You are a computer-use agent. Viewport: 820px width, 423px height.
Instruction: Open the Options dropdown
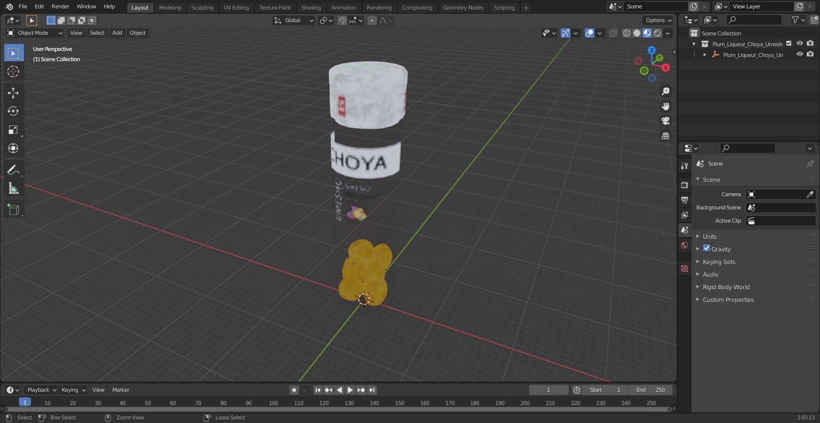[659, 20]
